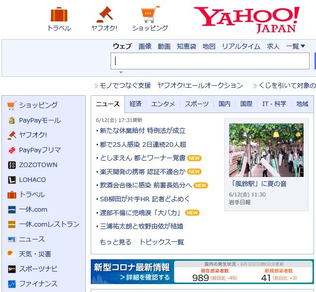Screen dimensions: 316x292
Task: Open the ショッピング cart icon at top
Action: [x=150, y=14]
